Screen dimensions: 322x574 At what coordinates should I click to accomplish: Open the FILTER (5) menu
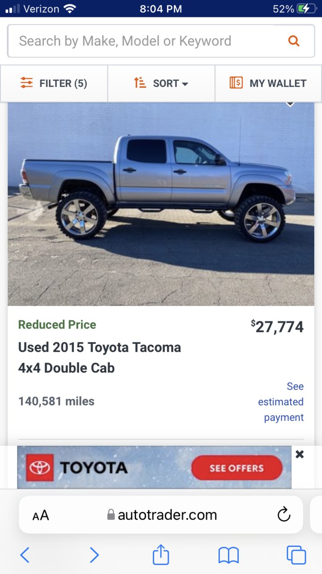point(54,83)
